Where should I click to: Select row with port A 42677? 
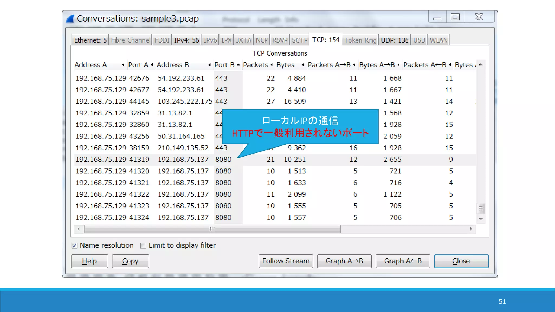[x=275, y=90]
